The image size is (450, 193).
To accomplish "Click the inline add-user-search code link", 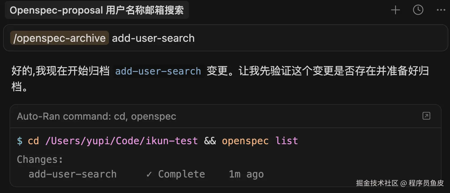I will 158,71.
